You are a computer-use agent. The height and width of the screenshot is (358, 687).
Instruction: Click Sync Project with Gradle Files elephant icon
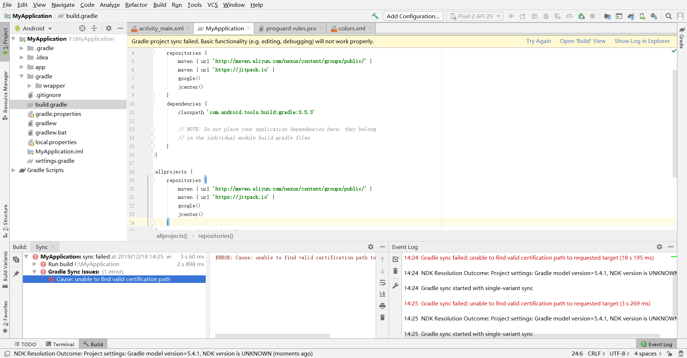tap(631, 16)
